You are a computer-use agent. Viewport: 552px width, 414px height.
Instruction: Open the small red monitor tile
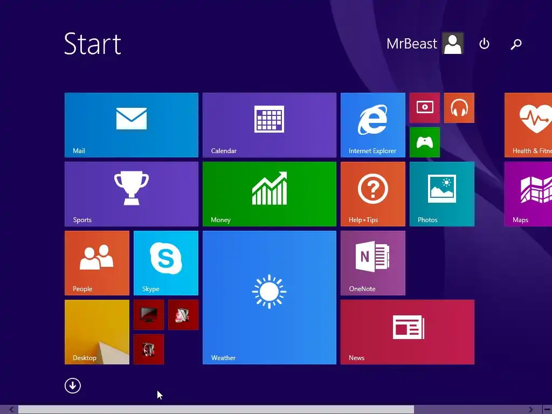click(149, 315)
